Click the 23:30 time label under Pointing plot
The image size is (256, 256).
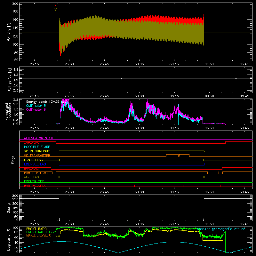(69, 64)
